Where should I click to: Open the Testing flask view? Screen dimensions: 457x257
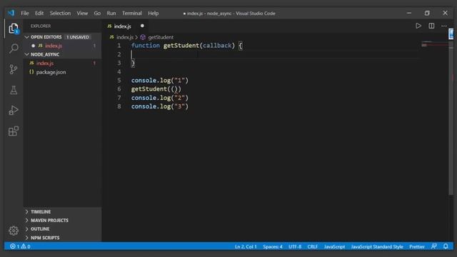coord(14,90)
